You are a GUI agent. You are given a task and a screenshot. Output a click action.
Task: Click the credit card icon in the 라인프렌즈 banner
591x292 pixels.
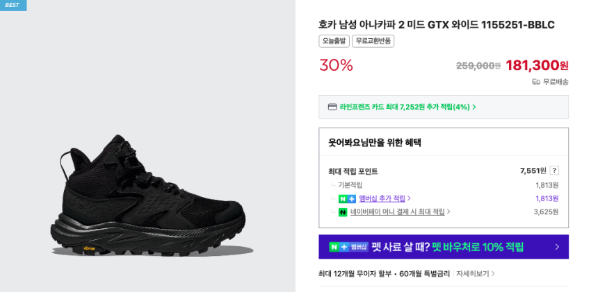point(332,107)
